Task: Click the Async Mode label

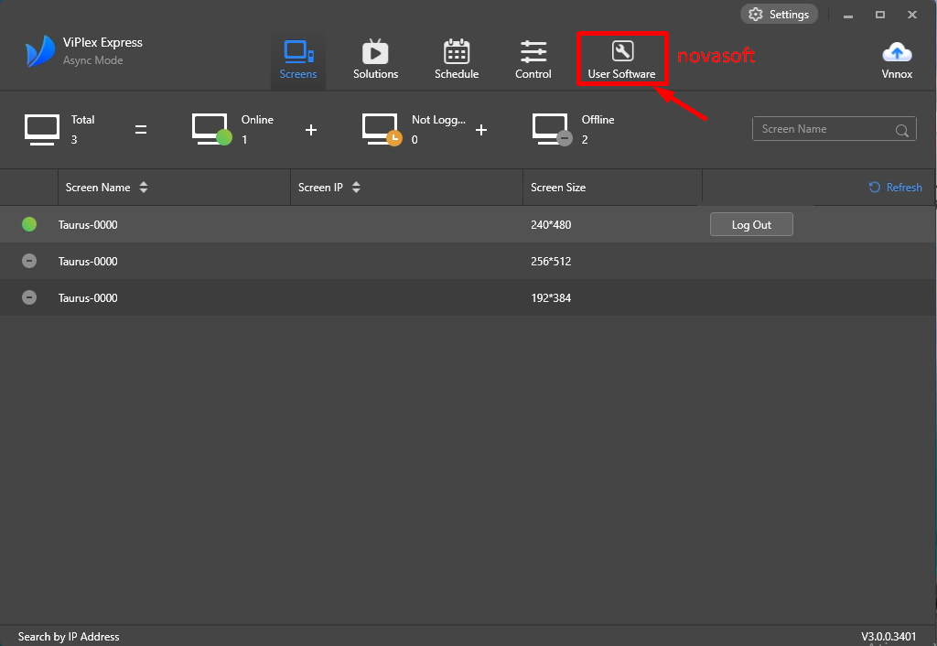Action: tap(93, 60)
